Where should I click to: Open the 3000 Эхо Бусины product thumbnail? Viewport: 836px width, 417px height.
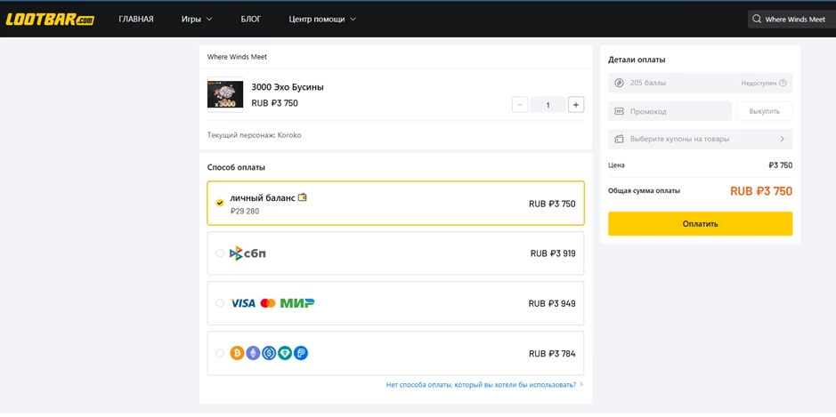click(x=225, y=95)
